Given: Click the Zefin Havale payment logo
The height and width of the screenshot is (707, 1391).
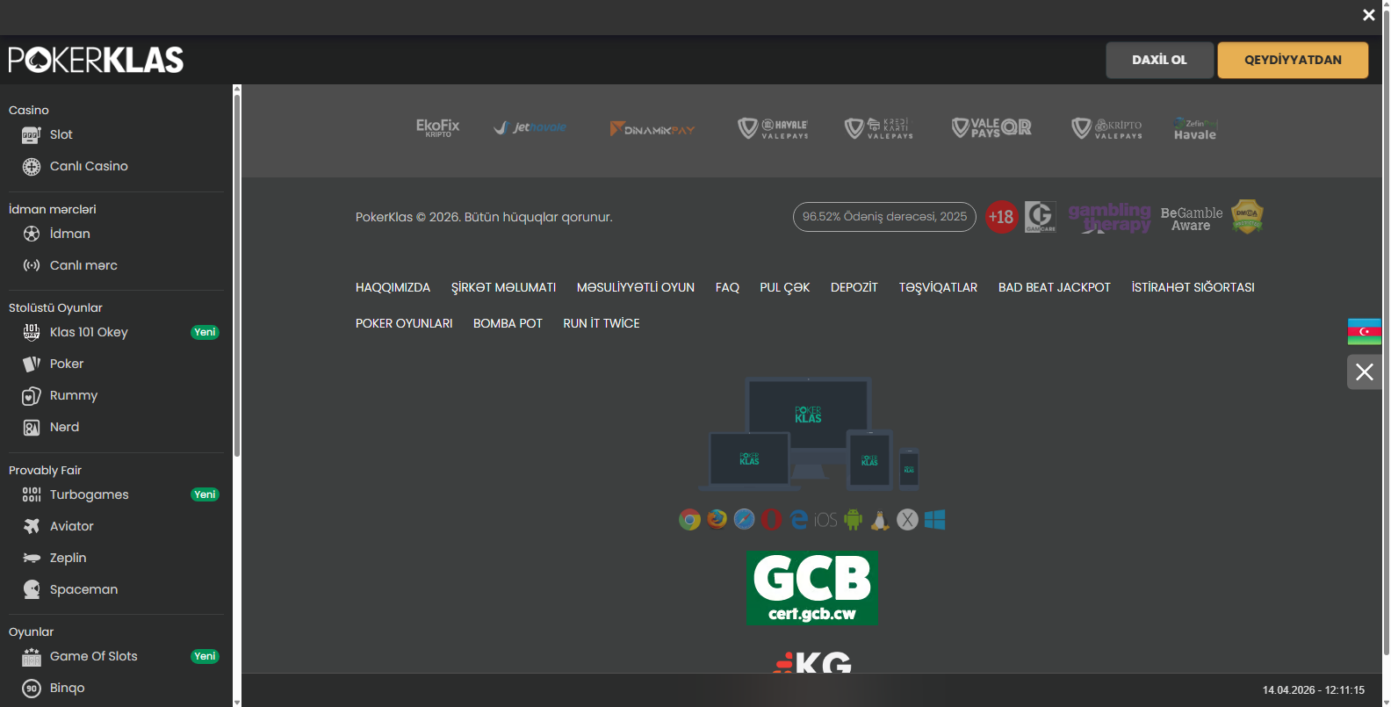Looking at the screenshot, I should (x=1195, y=129).
